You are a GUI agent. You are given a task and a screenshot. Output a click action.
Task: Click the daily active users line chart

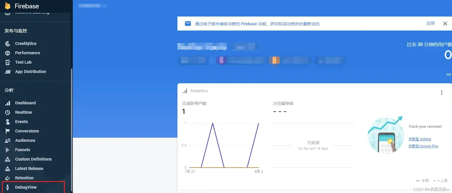[224, 145]
